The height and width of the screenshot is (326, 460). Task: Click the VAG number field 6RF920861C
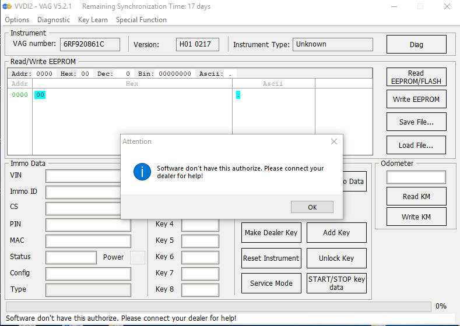pos(90,44)
